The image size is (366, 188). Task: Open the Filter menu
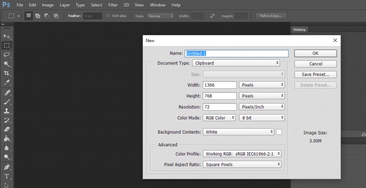(113, 5)
